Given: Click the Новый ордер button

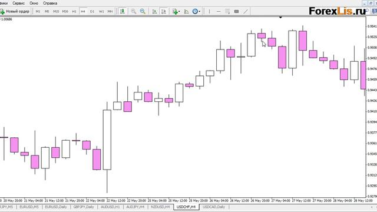Looking at the screenshot, I should click(x=15, y=11).
